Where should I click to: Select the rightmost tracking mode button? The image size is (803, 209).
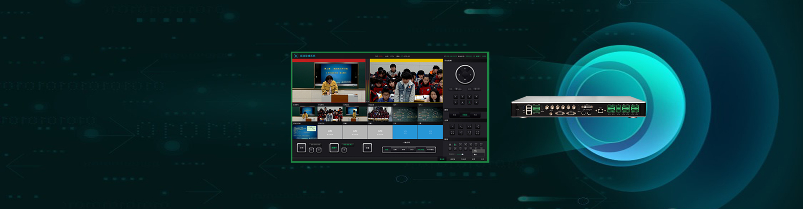coord(475,115)
